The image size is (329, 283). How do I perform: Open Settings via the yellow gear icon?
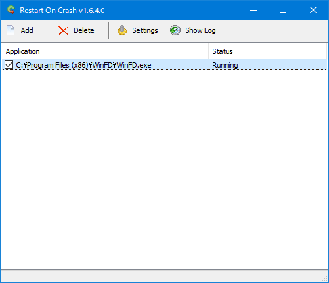(122, 30)
